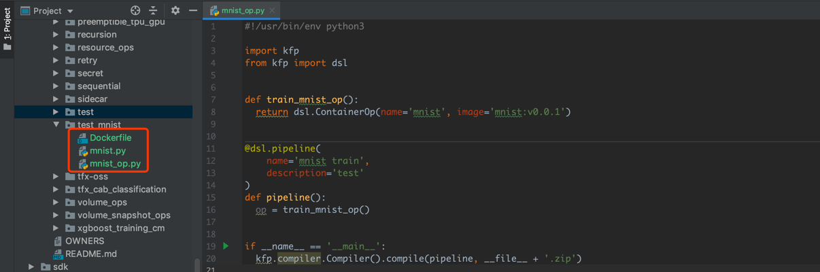Click the README.md markdown file icon
Viewport: 820px width, 272px height.
coord(58,254)
